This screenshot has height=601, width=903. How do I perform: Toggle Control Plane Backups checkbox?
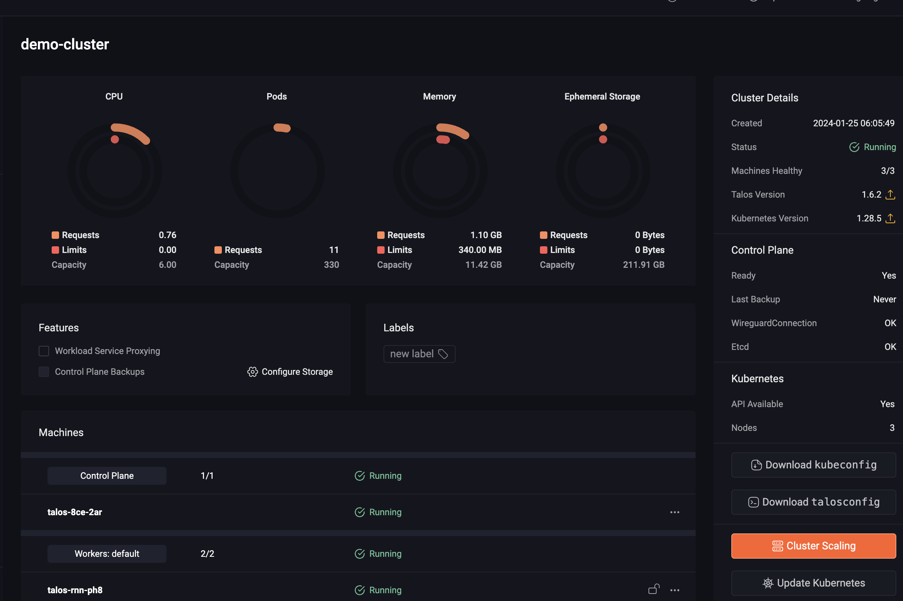(44, 372)
